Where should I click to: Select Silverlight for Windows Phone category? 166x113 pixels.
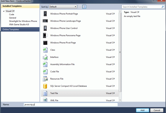pos(23,21)
